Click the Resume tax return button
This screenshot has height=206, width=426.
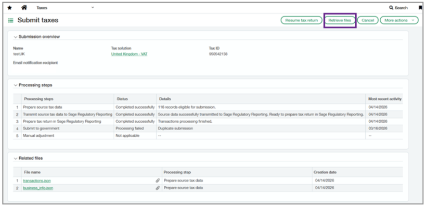301,20
